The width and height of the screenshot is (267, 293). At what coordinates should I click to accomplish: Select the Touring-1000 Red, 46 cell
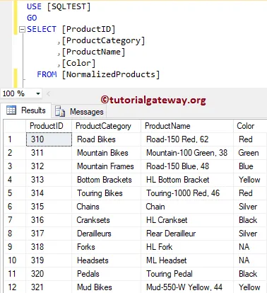click(187, 193)
